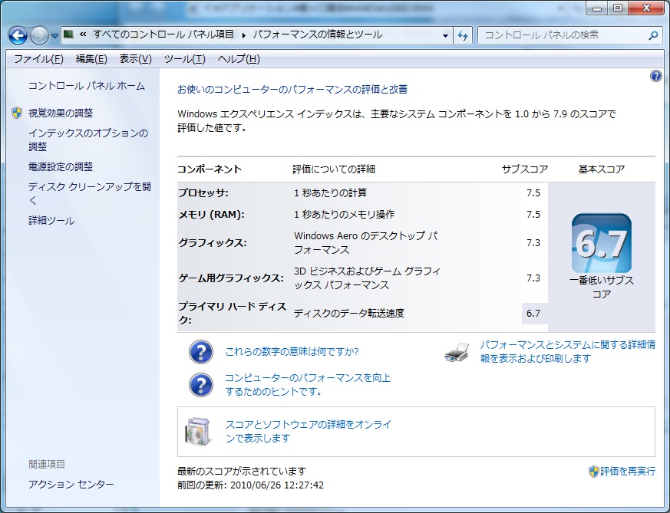
Task: Open パフォーマンスとシステムに関する詳細情報 print link
Action: coord(567,352)
